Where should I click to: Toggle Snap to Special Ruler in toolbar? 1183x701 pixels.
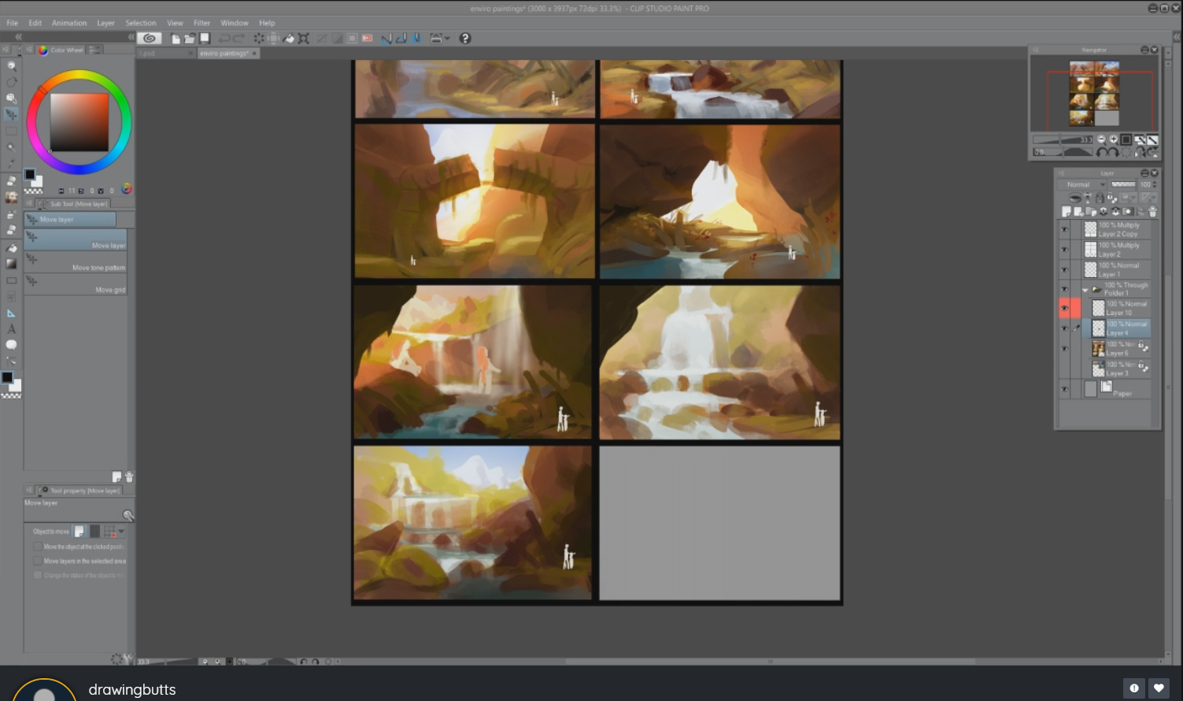click(401, 38)
